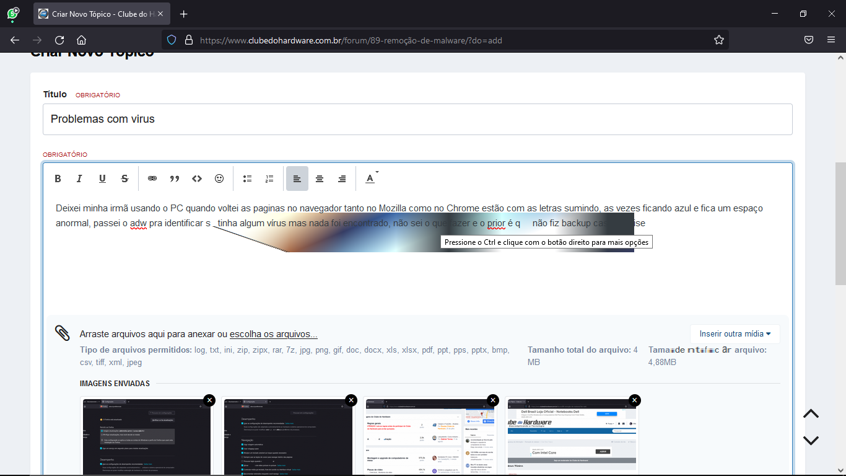Toggle Strikethrough formatting in editor toolbar
Screen dimensions: 846x476
(x=124, y=178)
